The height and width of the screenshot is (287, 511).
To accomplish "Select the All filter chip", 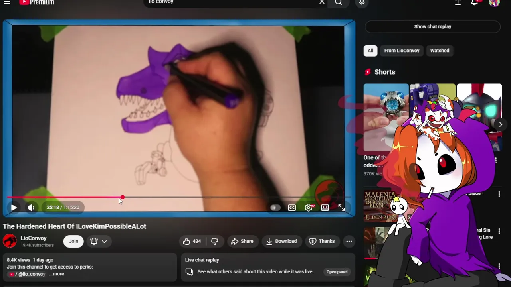I will pyautogui.click(x=370, y=51).
